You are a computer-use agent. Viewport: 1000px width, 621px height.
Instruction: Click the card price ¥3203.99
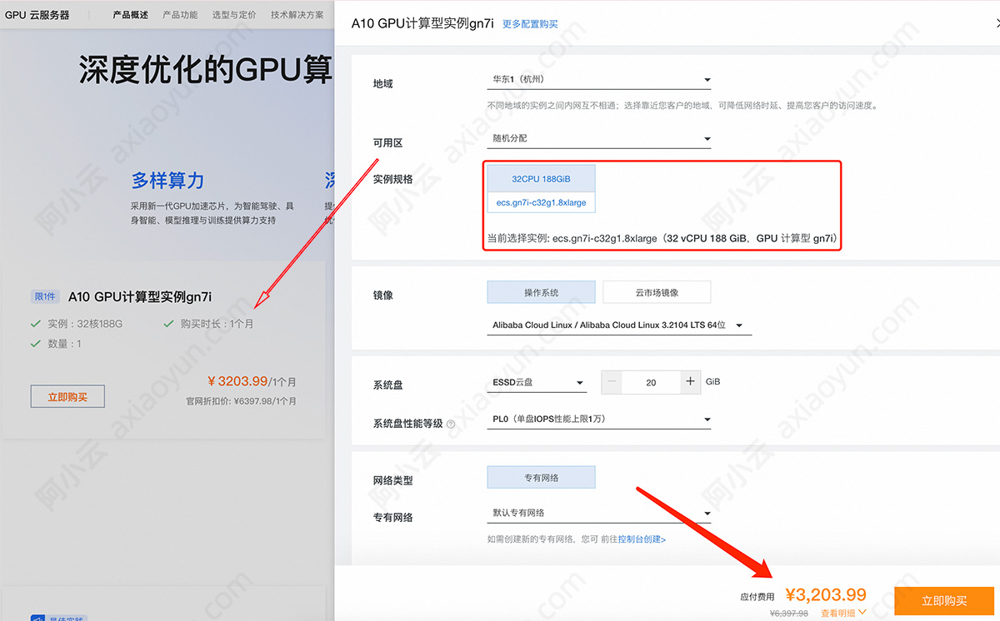[x=237, y=381]
